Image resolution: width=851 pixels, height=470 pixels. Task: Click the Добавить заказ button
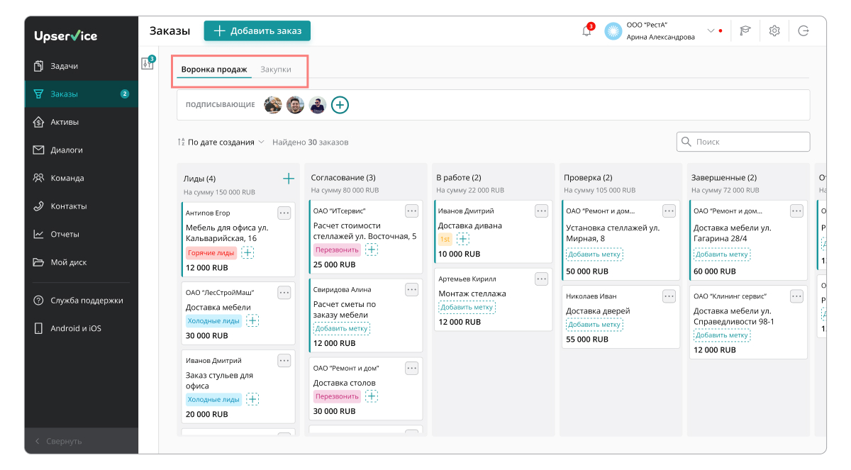(x=257, y=31)
